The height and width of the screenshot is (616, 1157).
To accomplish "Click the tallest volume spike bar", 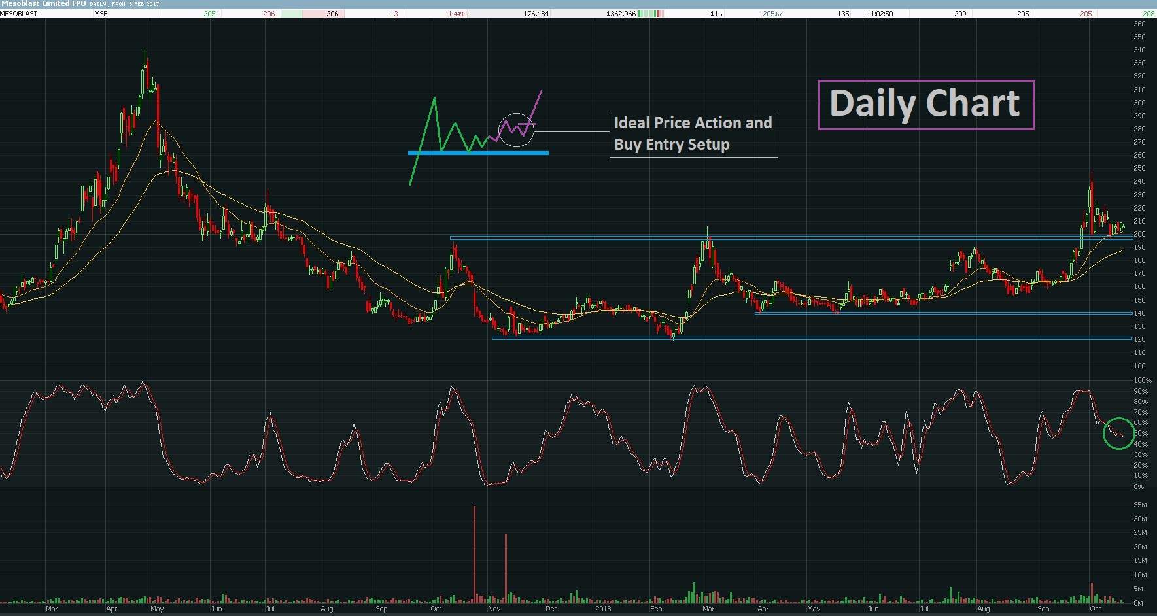I will coord(474,554).
